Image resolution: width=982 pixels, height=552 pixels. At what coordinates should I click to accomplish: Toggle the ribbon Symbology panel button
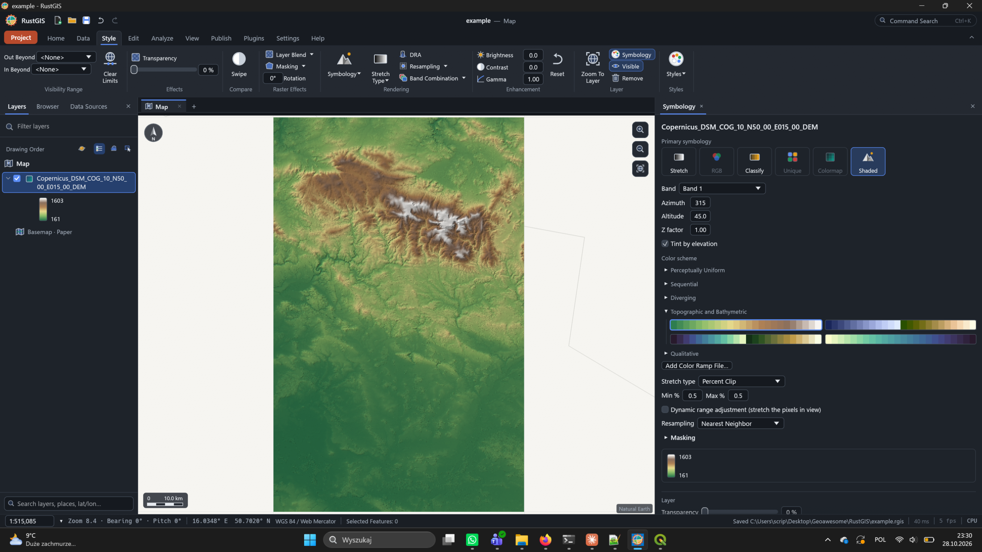(631, 55)
